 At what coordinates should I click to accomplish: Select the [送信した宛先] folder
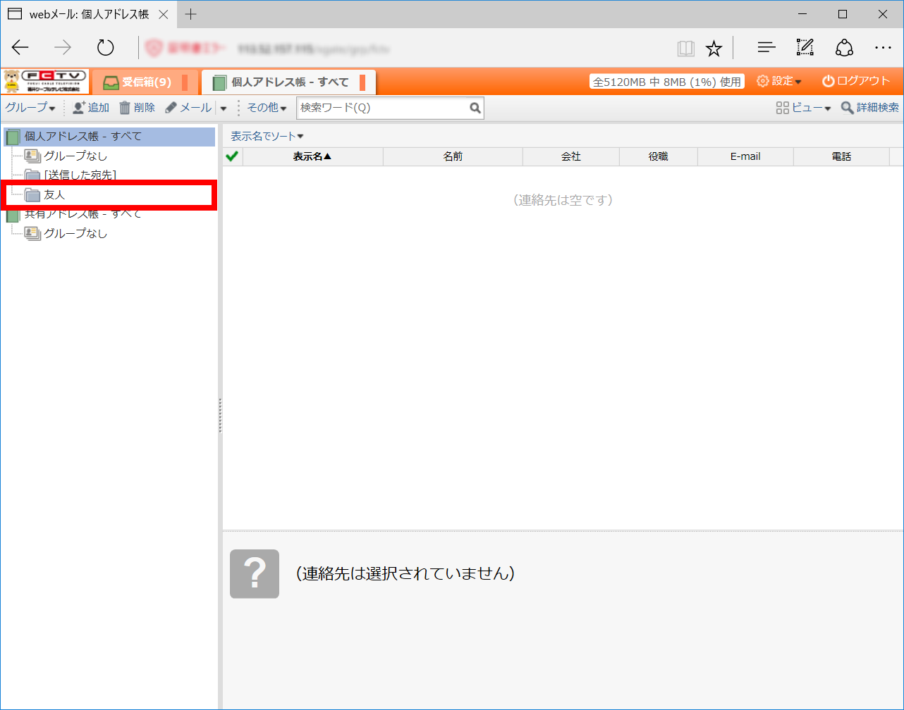tap(80, 175)
